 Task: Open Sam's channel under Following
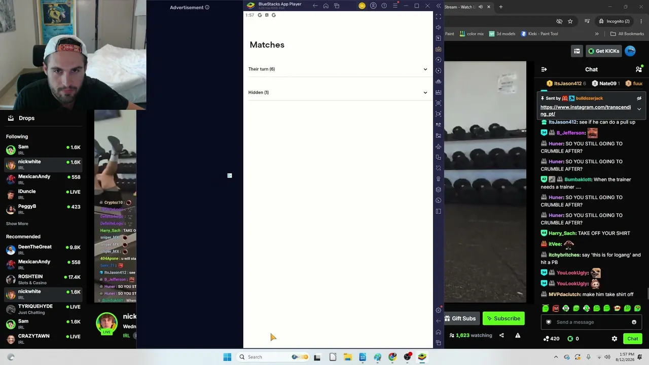point(43,150)
